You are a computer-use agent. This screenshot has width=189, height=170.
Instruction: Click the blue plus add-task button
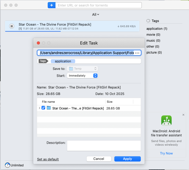pyautogui.click(x=52, y=5)
